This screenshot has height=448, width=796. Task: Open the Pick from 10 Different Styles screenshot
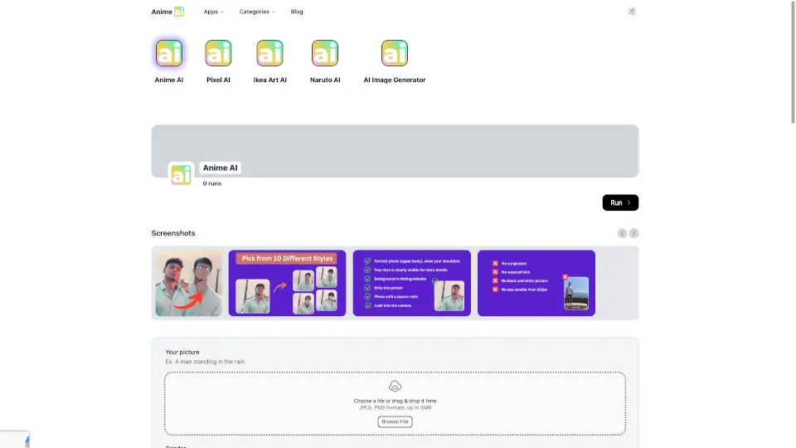[287, 284]
